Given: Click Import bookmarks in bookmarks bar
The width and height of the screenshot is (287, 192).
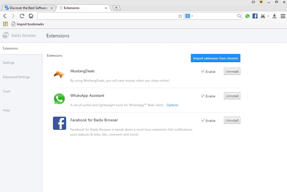Looking at the screenshot, I should coord(28,24).
